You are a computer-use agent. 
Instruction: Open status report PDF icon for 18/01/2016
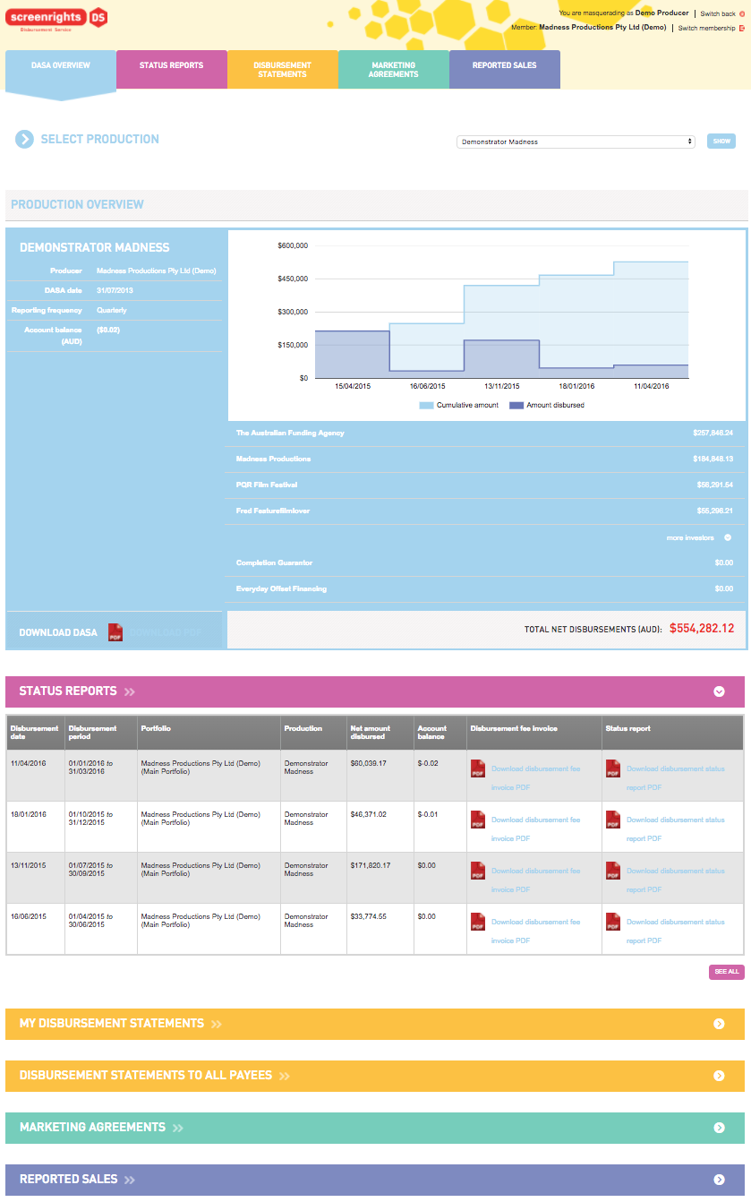click(x=613, y=820)
